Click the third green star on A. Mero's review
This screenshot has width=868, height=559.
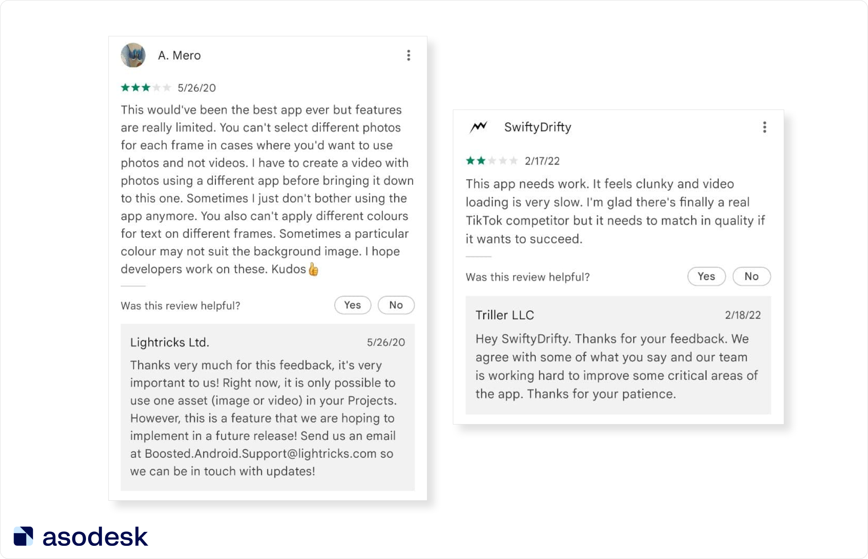tap(145, 87)
